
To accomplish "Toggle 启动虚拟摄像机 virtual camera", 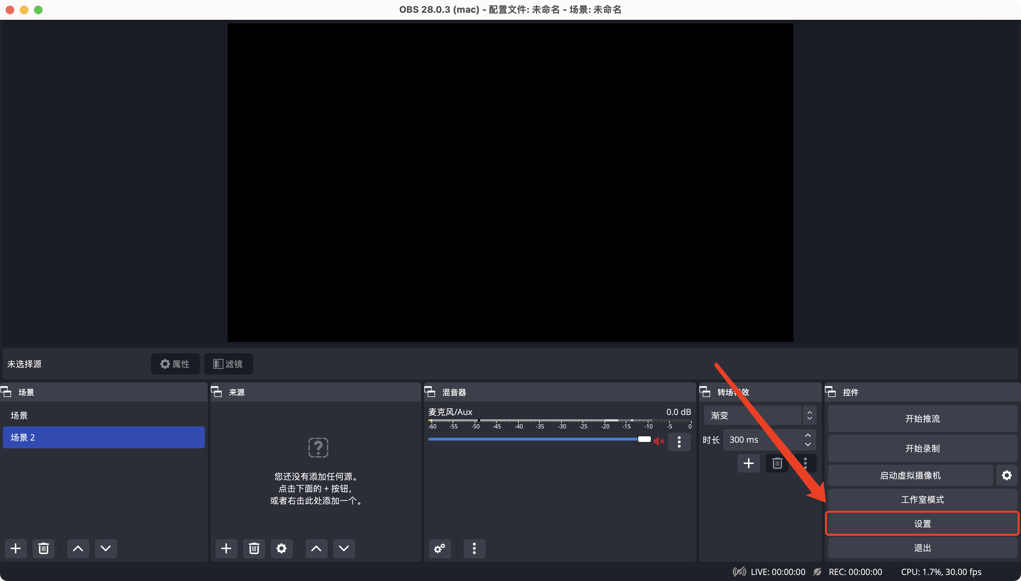I will [910, 475].
